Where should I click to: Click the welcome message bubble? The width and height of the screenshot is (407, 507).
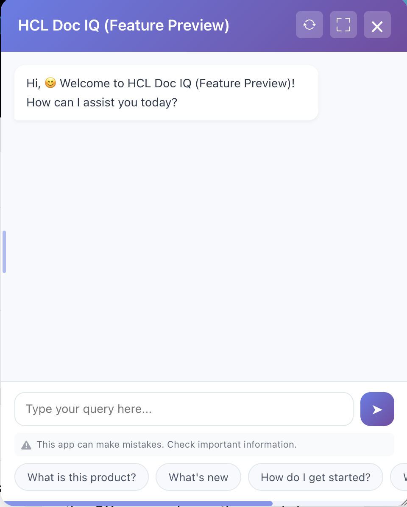[166, 92]
